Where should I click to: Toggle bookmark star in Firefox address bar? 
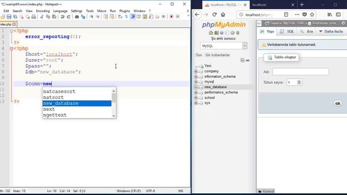tap(312, 15)
